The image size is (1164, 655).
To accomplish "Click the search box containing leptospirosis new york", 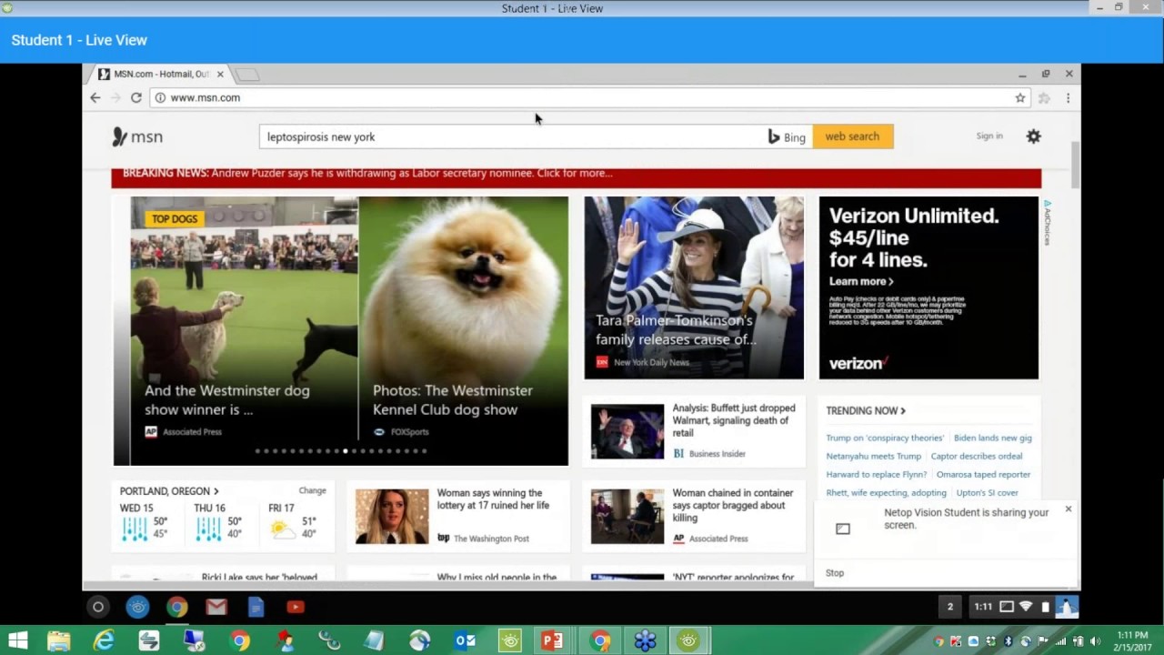I will click(514, 136).
